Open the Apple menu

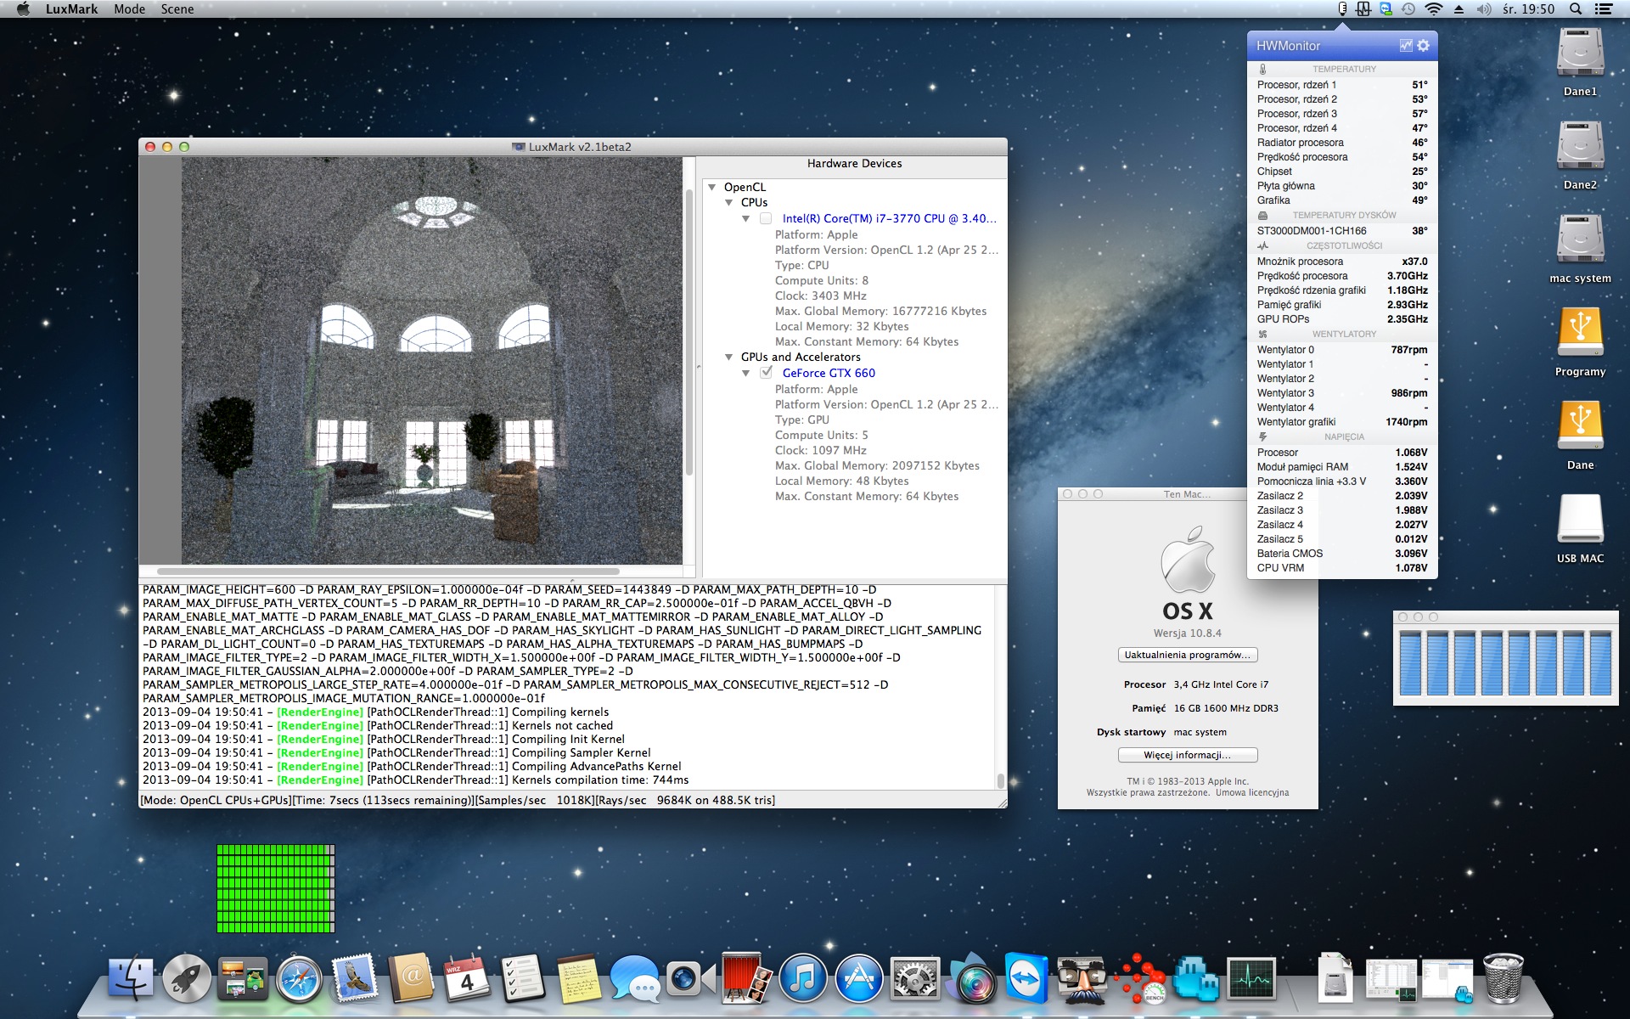pyautogui.click(x=23, y=9)
